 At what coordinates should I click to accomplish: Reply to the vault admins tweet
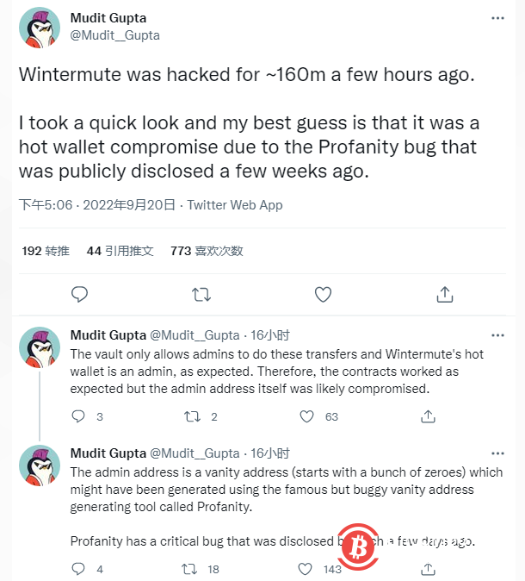point(78,416)
